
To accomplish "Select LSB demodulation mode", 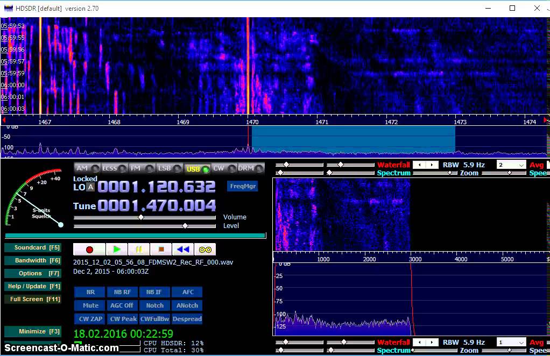I will 169,168.
